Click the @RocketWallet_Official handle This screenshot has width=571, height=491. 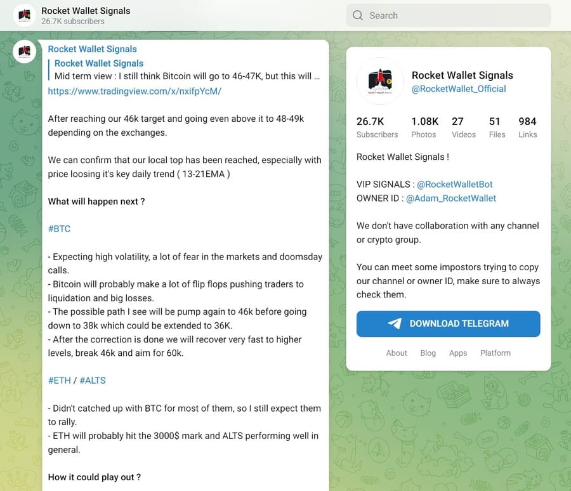pyautogui.click(x=459, y=89)
